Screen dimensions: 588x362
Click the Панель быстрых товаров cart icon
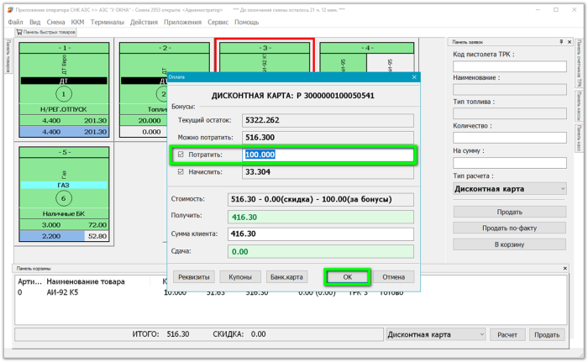pyautogui.click(x=19, y=32)
